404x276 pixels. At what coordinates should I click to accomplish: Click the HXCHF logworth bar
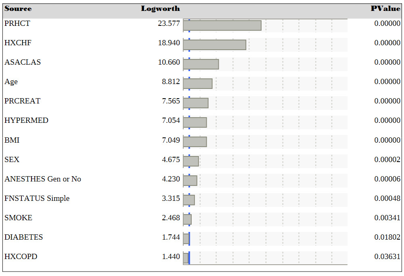pos(214,45)
